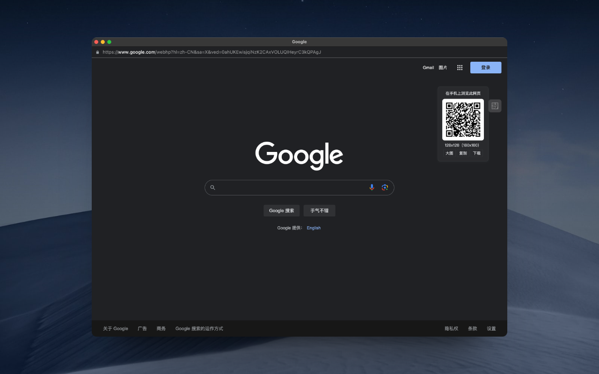Open the 商务 footer link
The height and width of the screenshot is (374, 599).
pos(161,329)
